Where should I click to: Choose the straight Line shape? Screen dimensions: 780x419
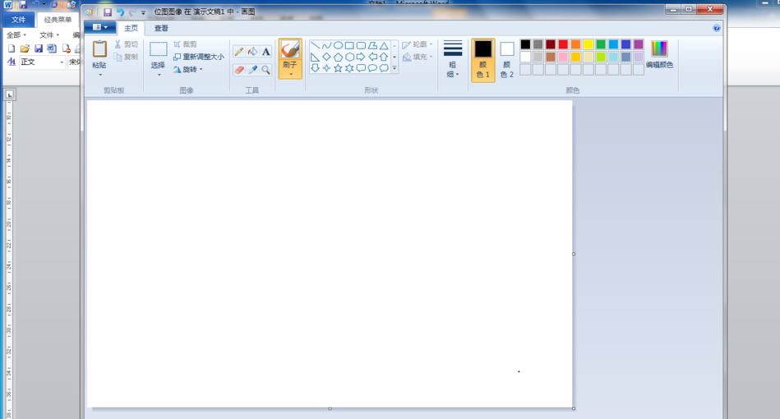(315, 45)
